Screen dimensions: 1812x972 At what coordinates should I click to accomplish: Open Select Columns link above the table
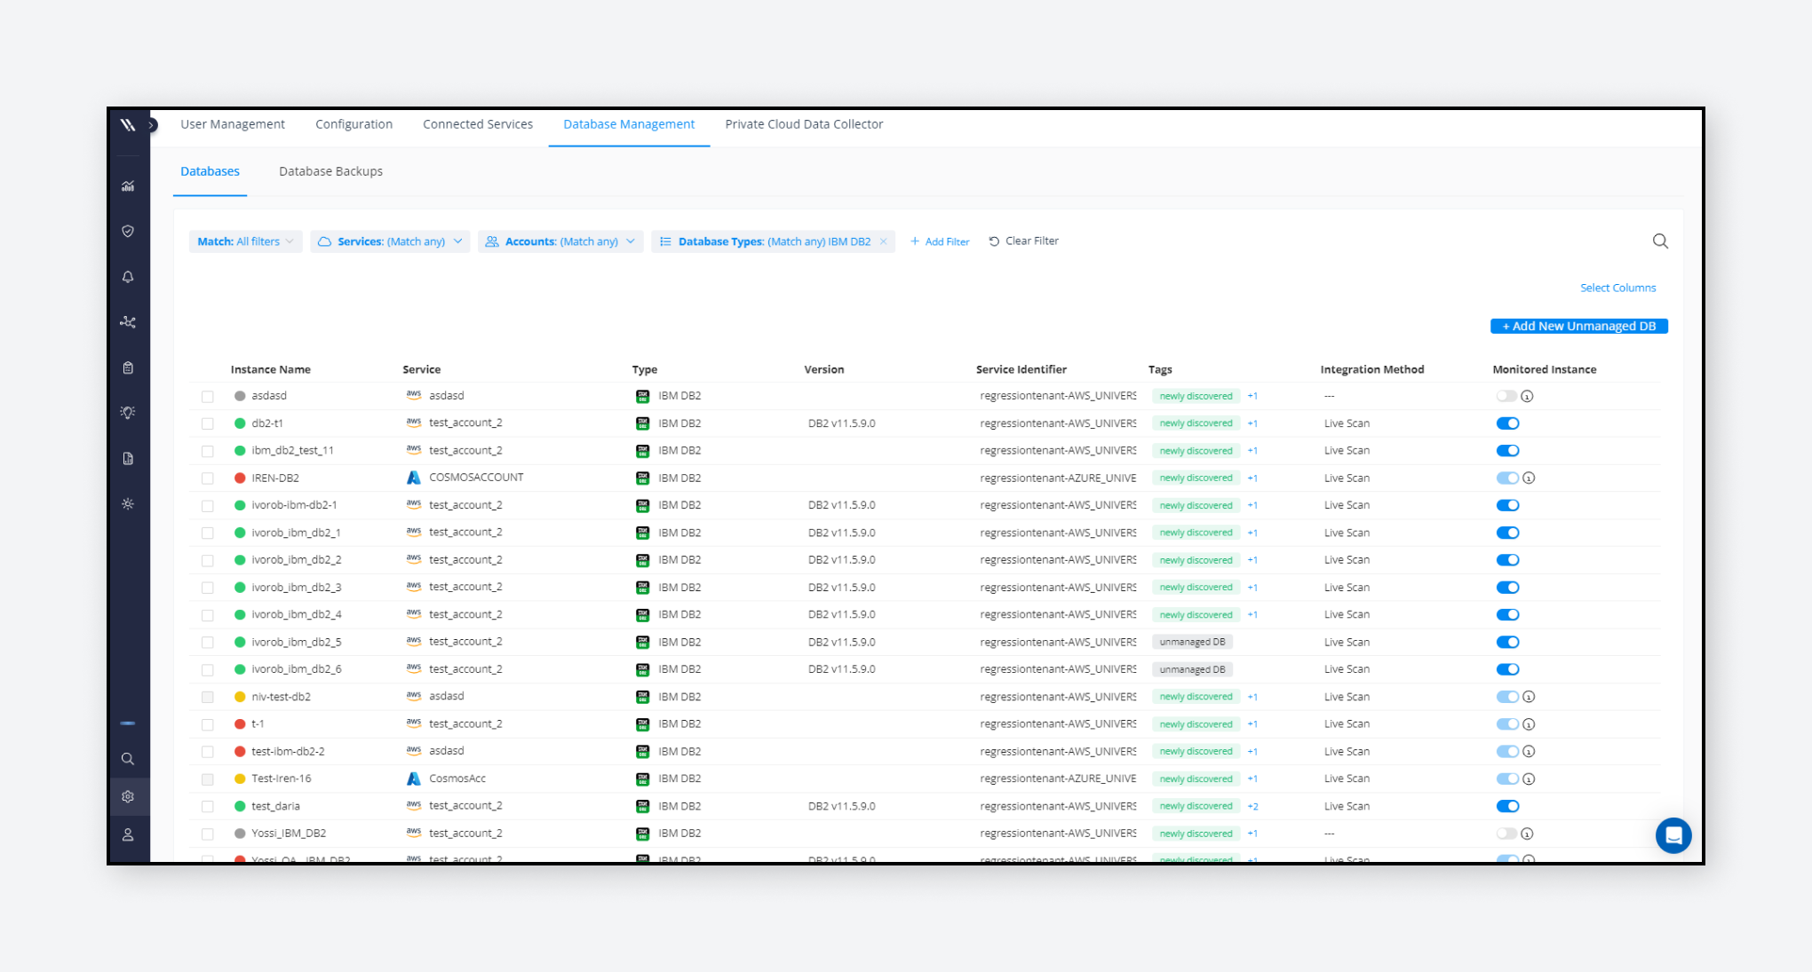(1617, 287)
